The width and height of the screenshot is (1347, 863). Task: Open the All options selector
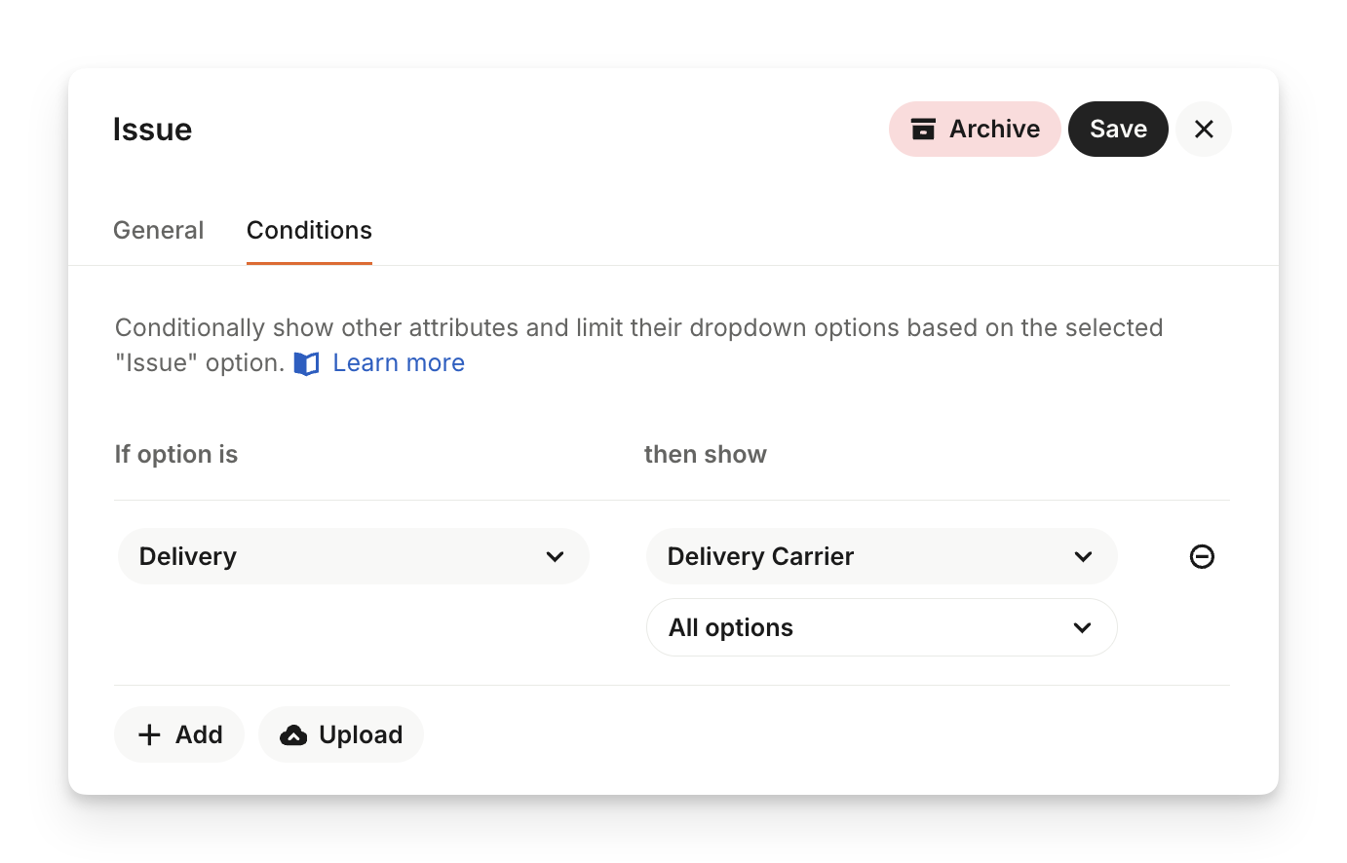pos(858,627)
